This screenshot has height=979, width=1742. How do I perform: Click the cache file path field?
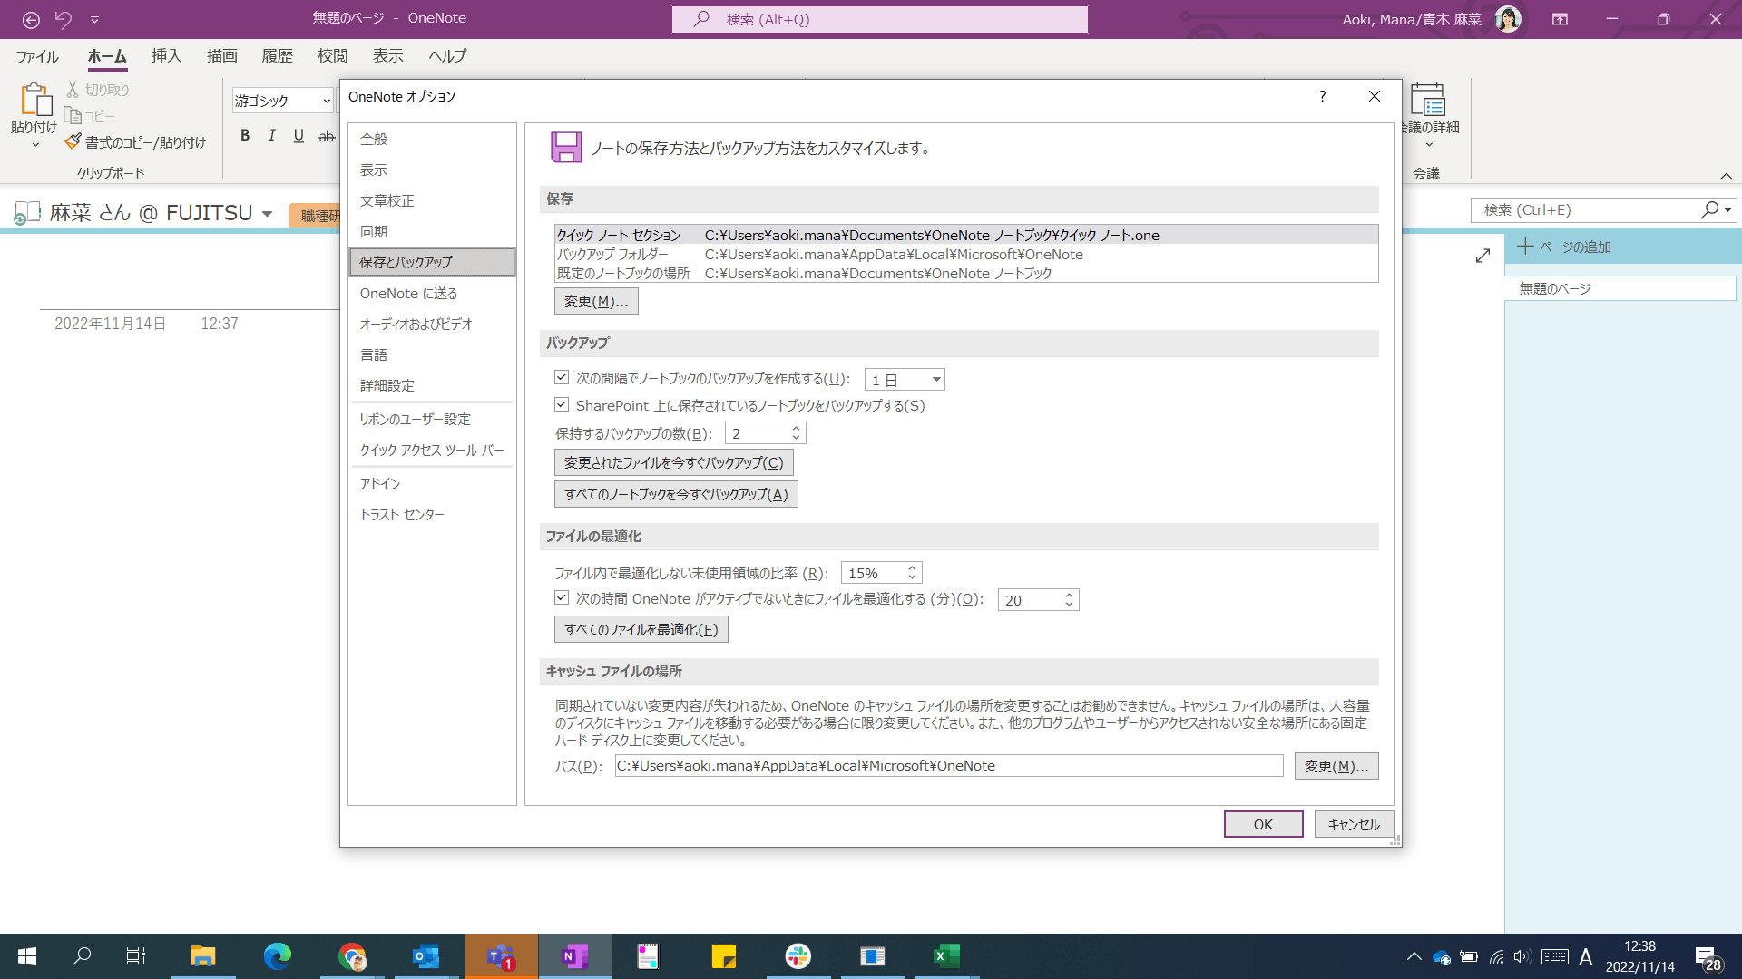[949, 766]
